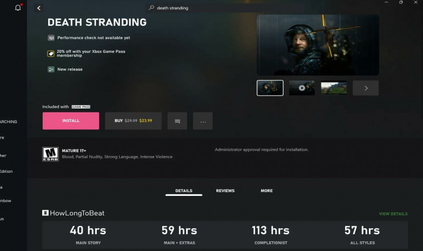The height and width of the screenshot is (251, 423).
Task: Open the more options ellipsis button
Action: (x=203, y=121)
